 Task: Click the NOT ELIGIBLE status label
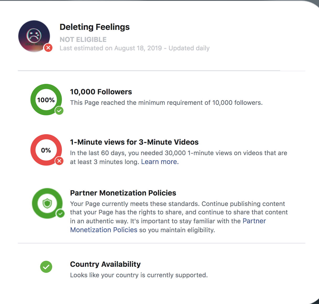[x=83, y=40]
